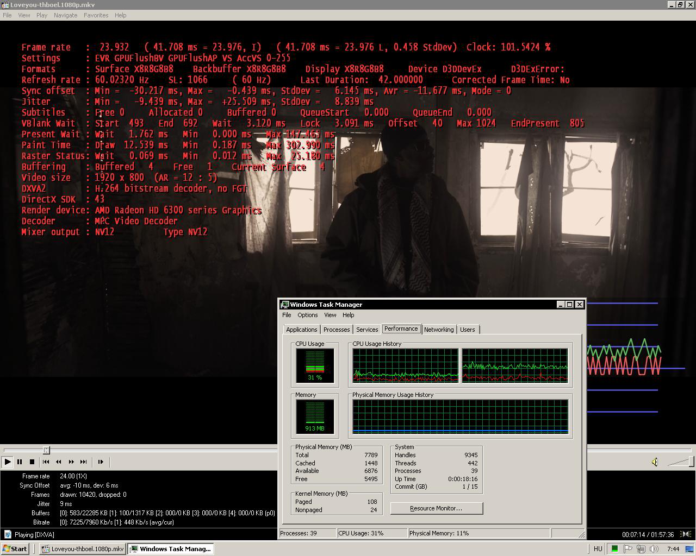Click the Available 6876 memory value
Viewport: 696px width, 556px height.
click(x=371, y=471)
